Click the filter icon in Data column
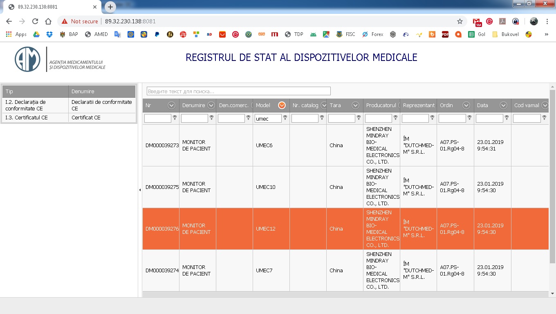Image resolution: width=556 pixels, height=314 pixels. [x=507, y=118]
